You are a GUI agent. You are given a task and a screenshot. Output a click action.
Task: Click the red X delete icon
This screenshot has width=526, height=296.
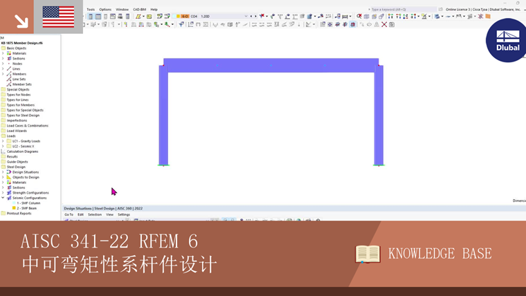tap(384, 24)
